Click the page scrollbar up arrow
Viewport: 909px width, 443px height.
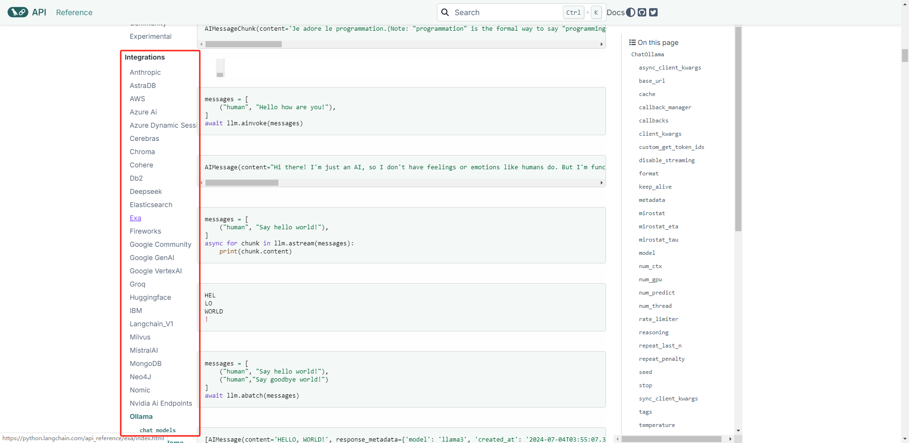(x=905, y=3)
